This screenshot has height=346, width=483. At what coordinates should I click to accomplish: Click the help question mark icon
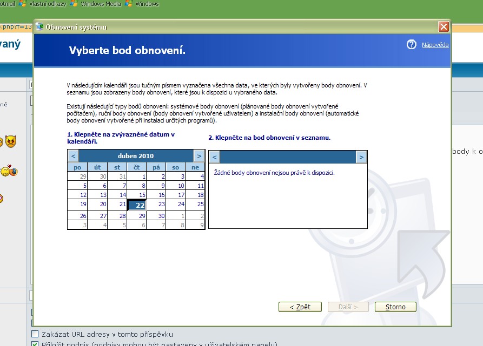[x=412, y=45]
